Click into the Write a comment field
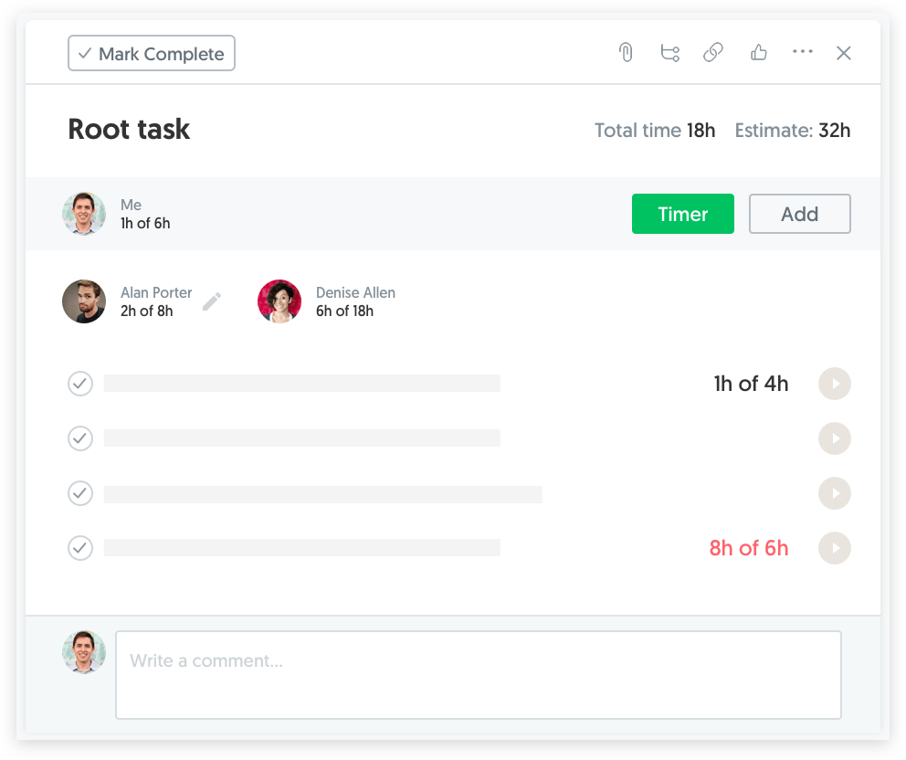This screenshot has width=906, height=760. pyautogui.click(x=479, y=675)
